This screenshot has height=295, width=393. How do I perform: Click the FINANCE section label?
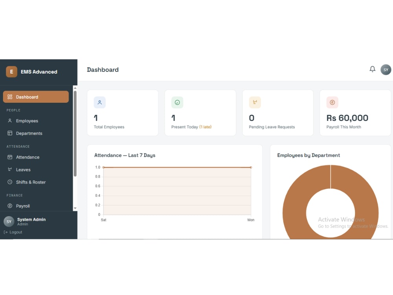(x=15, y=195)
